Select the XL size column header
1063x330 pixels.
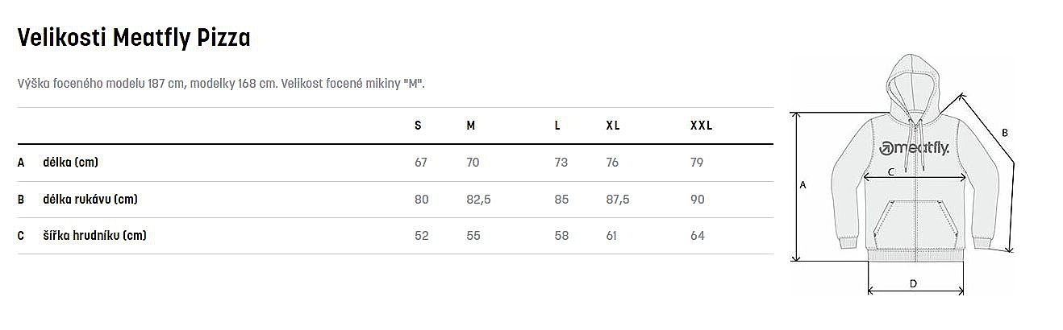pos(613,126)
